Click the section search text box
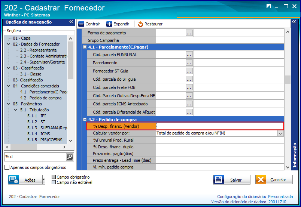The height and width of the screenshot is (207, 301). 35,157
